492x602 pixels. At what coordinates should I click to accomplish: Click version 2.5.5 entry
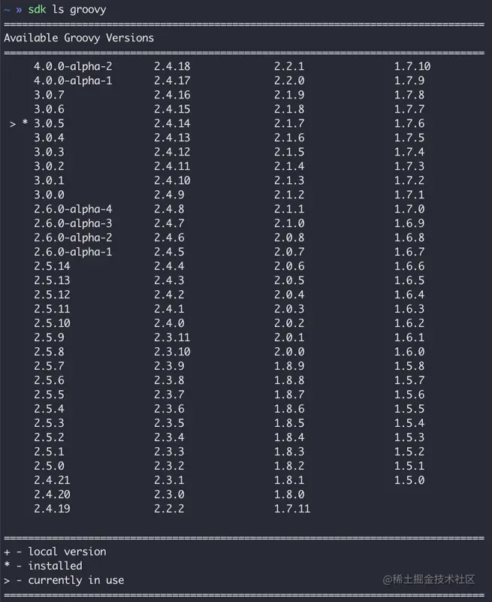click(49, 395)
